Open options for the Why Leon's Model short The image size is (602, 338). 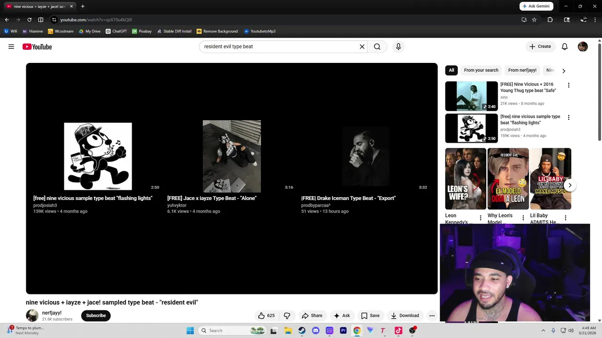tap(523, 218)
